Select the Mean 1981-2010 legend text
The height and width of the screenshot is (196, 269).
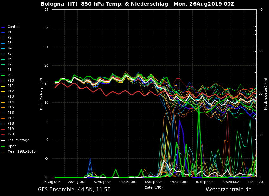coord(22,152)
